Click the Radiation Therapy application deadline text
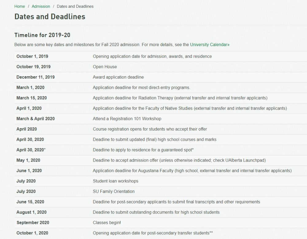The width and height of the screenshot is (307, 239). [x=180, y=98]
